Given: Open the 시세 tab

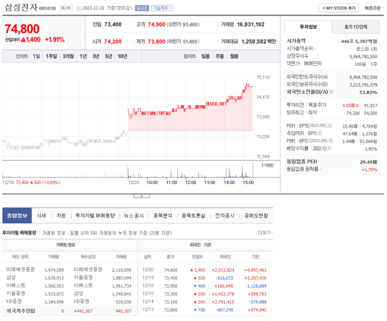Looking at the screenshot, I should point(41,216).
